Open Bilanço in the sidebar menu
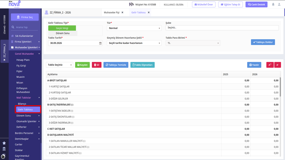 click(22, 104)
